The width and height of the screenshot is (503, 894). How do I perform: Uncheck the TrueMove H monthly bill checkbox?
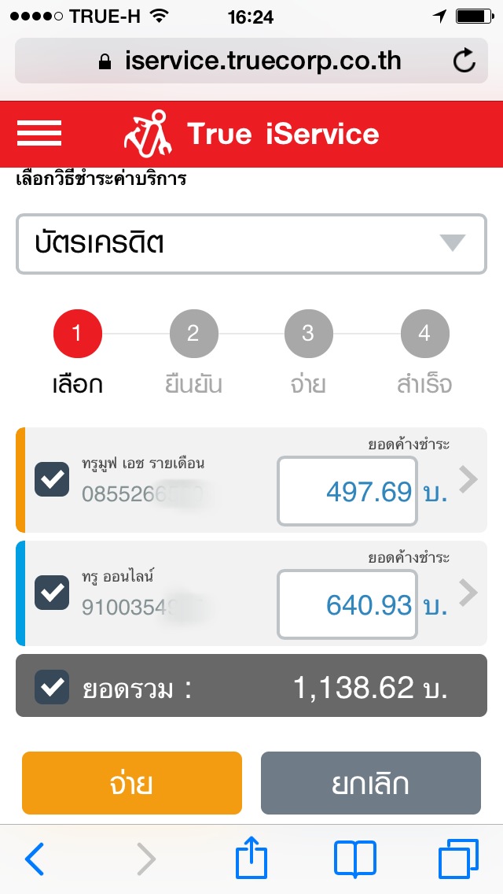coord(52,479)
